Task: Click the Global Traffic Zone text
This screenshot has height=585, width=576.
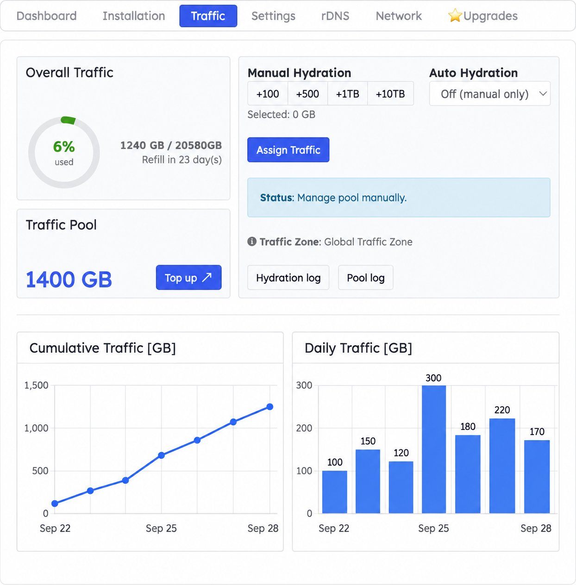Action: pos(368,242)
